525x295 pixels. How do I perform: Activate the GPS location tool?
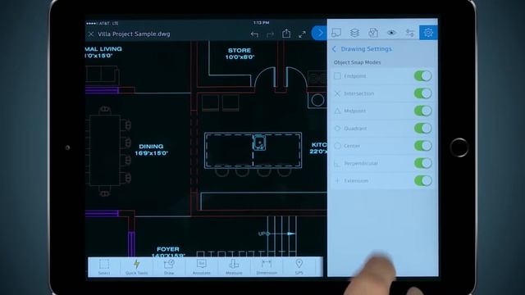coord(299,267)
